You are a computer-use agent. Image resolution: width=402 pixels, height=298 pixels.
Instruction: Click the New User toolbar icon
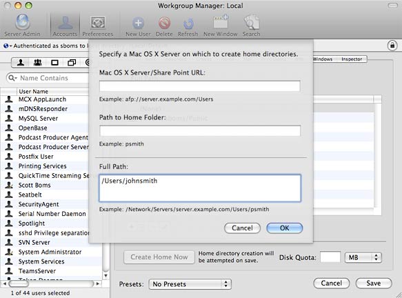click(138, 27)
